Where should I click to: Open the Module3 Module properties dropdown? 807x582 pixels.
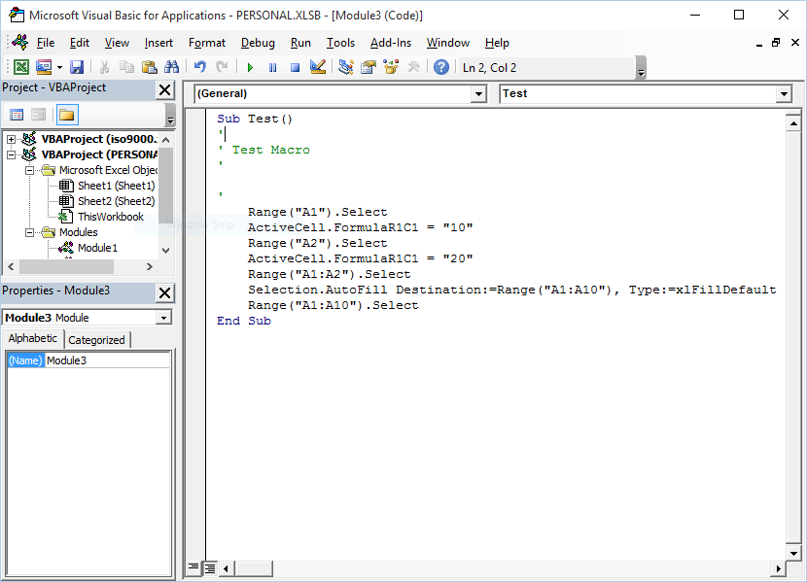[x=163, y=318]
